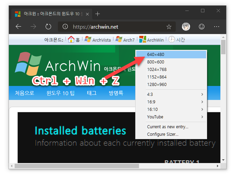The width and height of the screenshot is (233, 176).
Task: Expand the 16:10 submenu
Action: [x=171, y=109]
